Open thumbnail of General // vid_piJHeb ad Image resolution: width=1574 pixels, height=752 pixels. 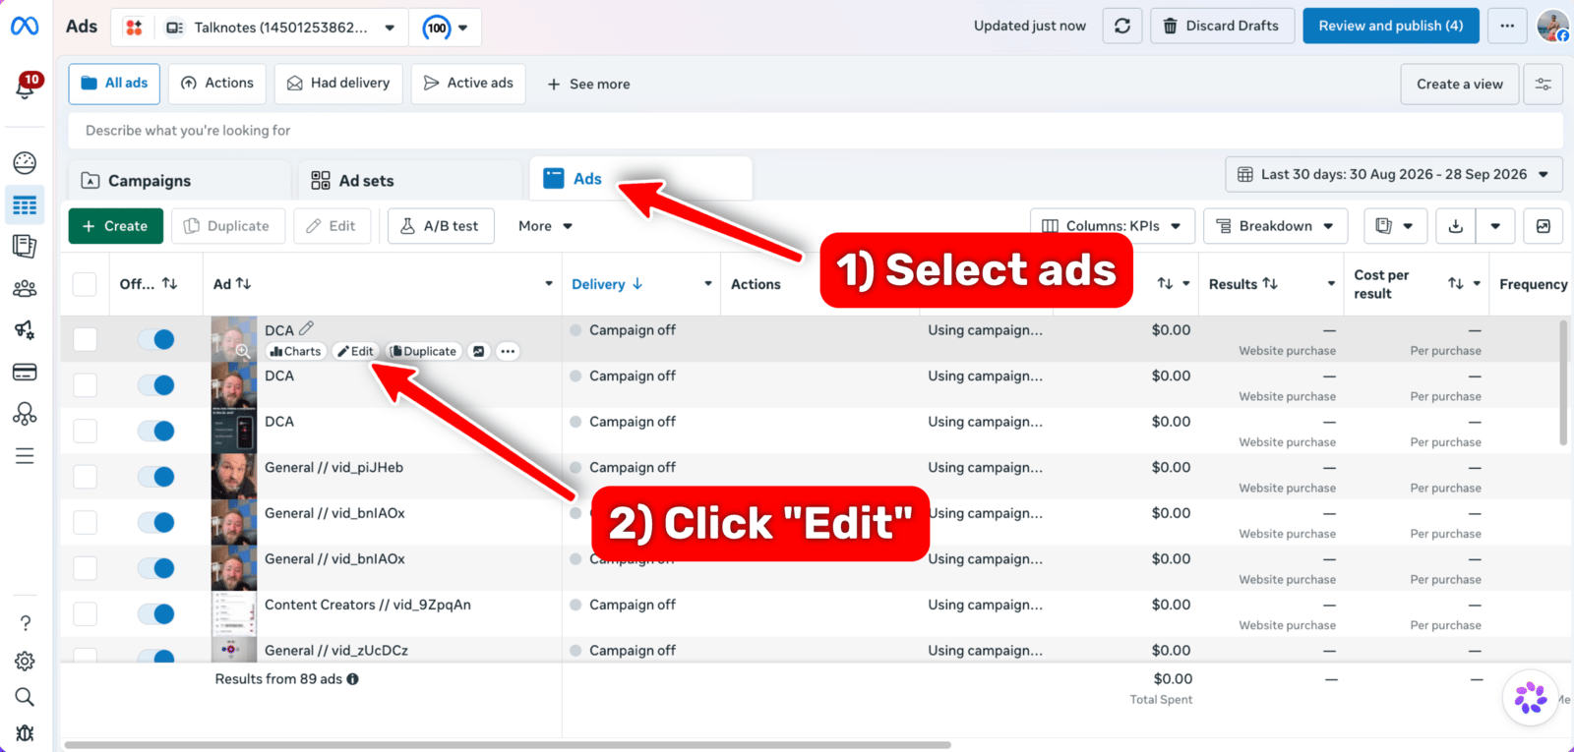234,477
